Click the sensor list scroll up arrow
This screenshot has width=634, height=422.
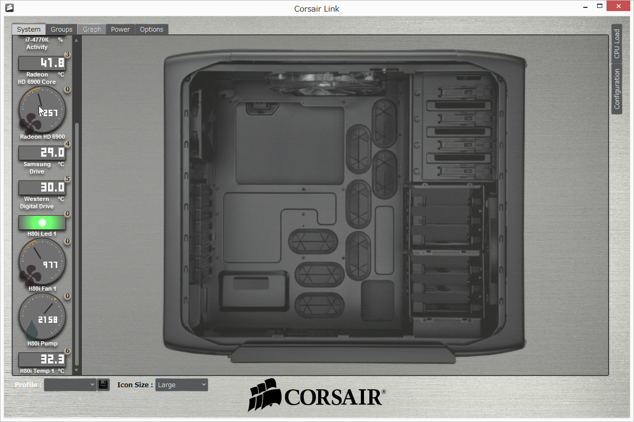(77, 40)
